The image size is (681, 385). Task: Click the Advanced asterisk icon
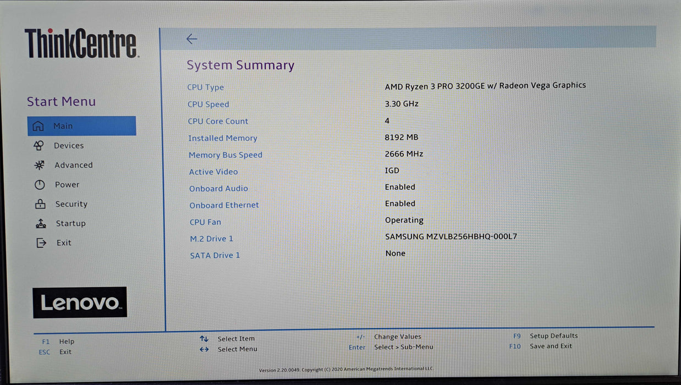click(x=39, y=165)
